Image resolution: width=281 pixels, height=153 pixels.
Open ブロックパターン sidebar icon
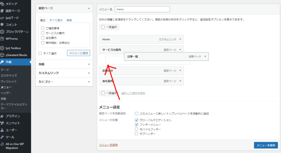point(2,32)
